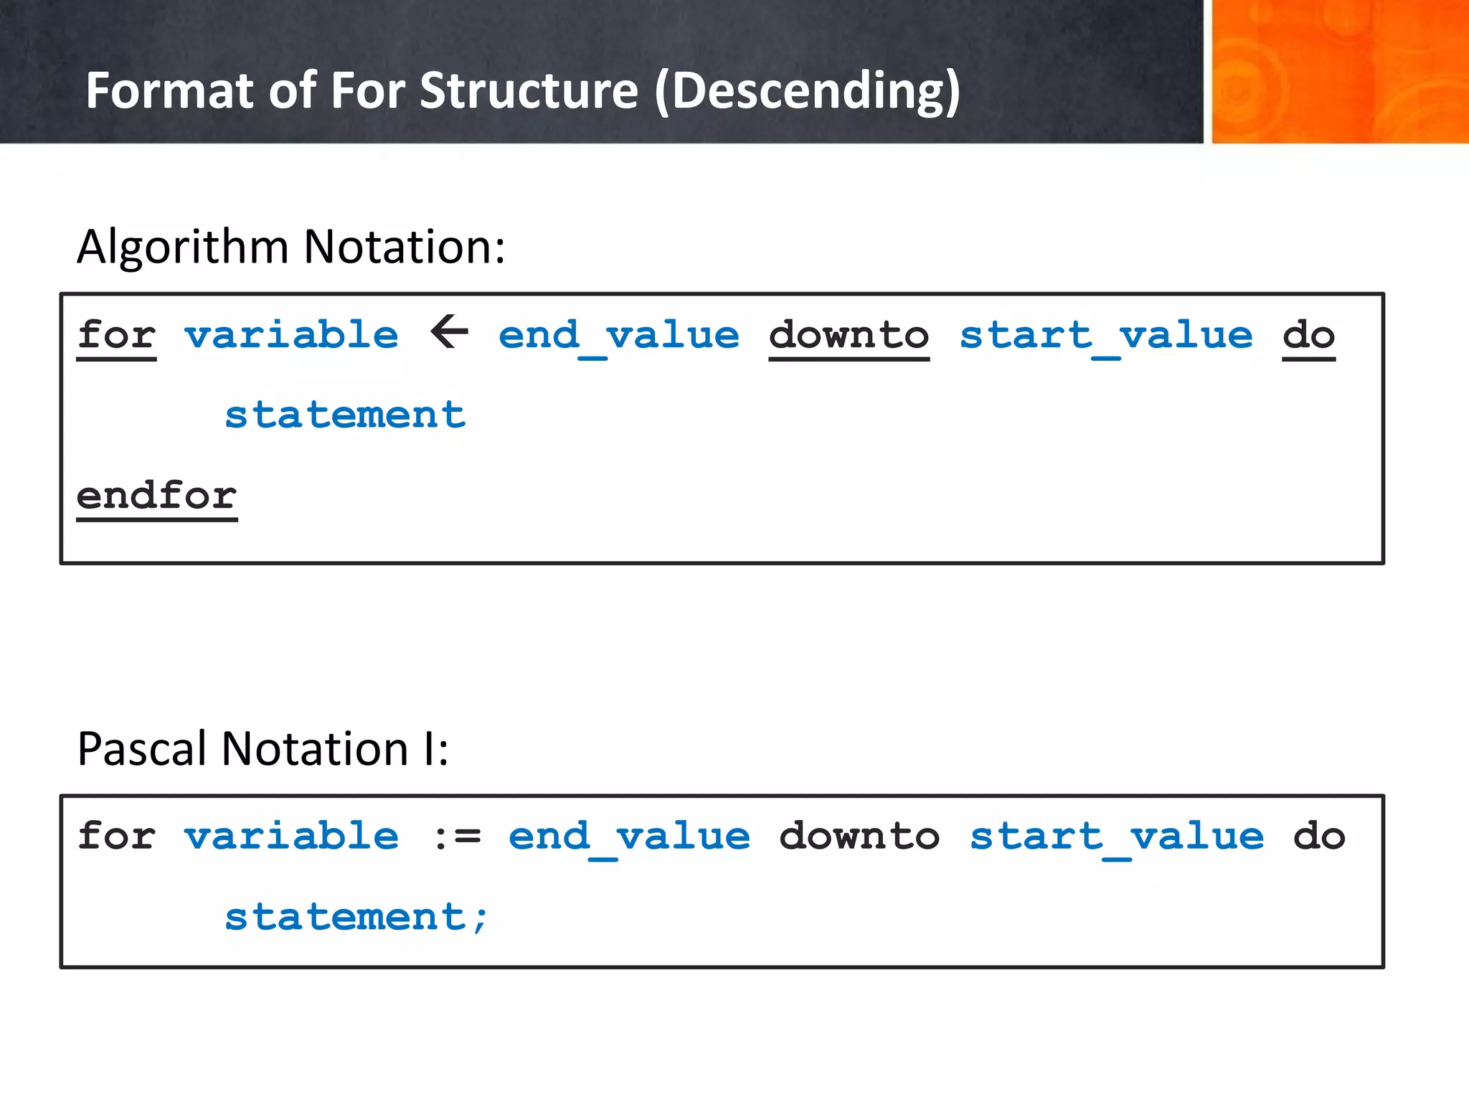Select the 'Algorithm Notation:' heading
1469x1102 pixels.
[x=291, y=247]
